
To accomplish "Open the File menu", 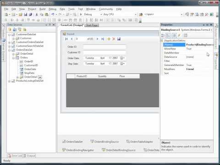I will coord(6,9).
